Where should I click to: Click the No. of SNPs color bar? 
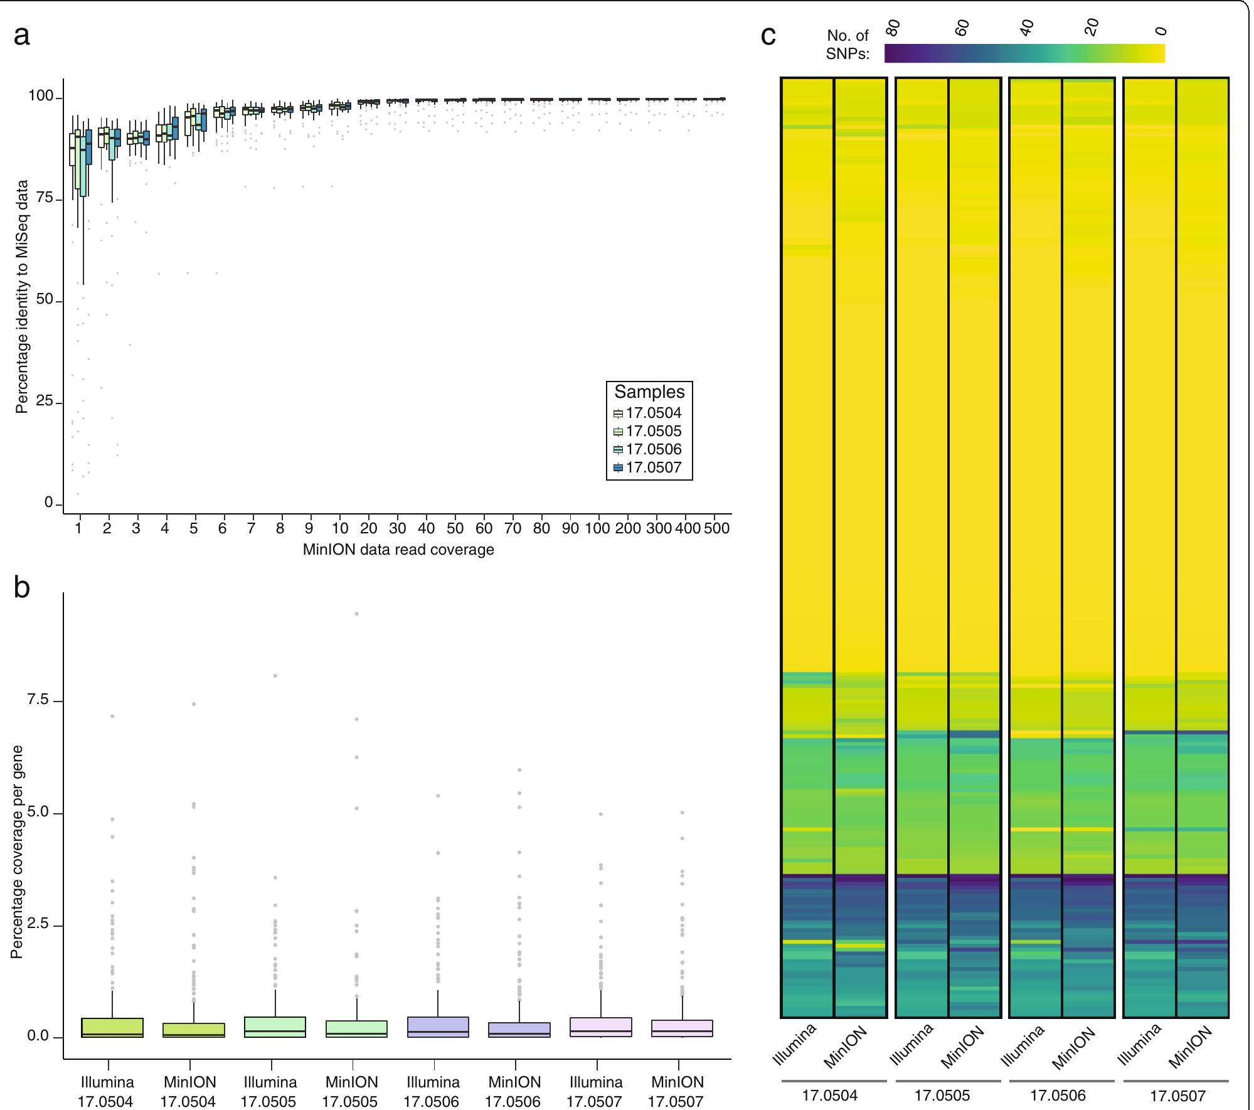click(x=1024, y=53)
